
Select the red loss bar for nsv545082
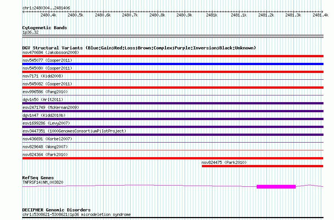point(173,88)
